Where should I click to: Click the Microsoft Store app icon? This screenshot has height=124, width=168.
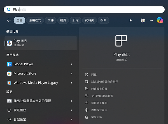pos(10,73)
